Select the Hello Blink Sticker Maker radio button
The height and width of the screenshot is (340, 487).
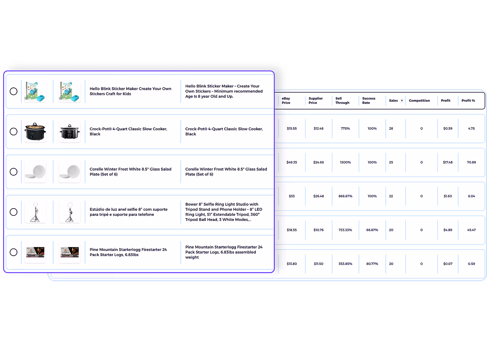[13, 91]
